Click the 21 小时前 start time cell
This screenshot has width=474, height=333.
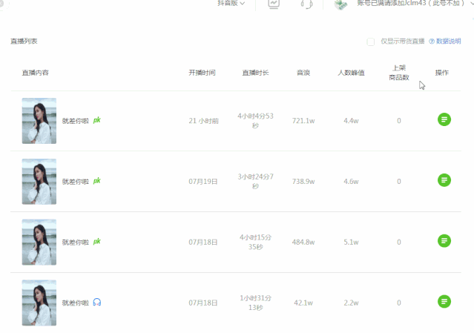point(203,121)
